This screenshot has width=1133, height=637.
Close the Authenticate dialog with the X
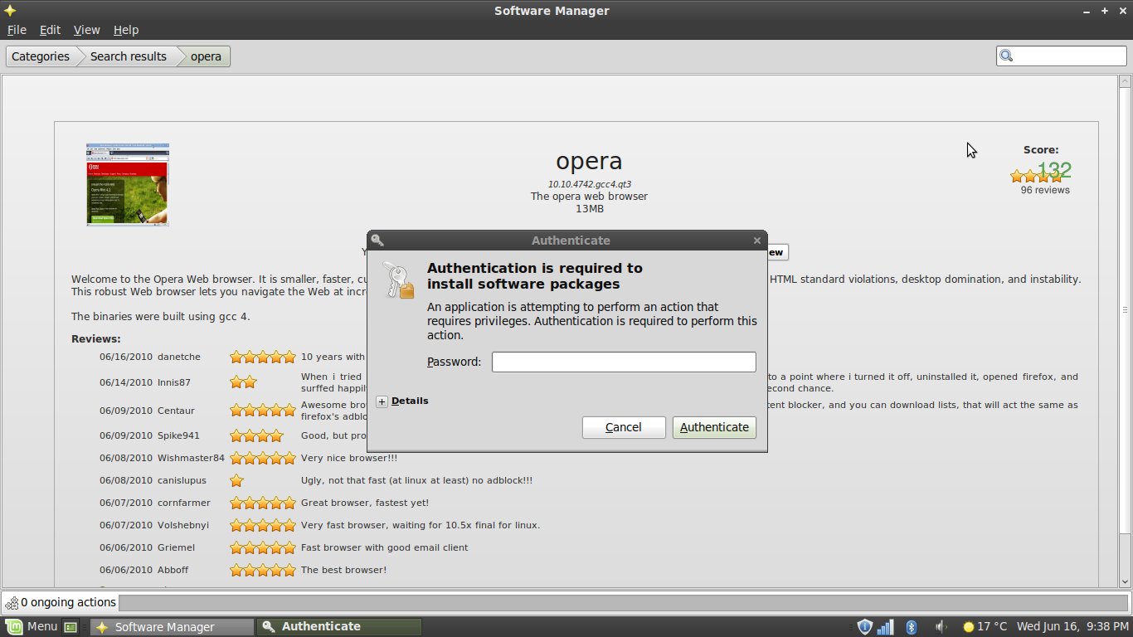pos(756,241)
